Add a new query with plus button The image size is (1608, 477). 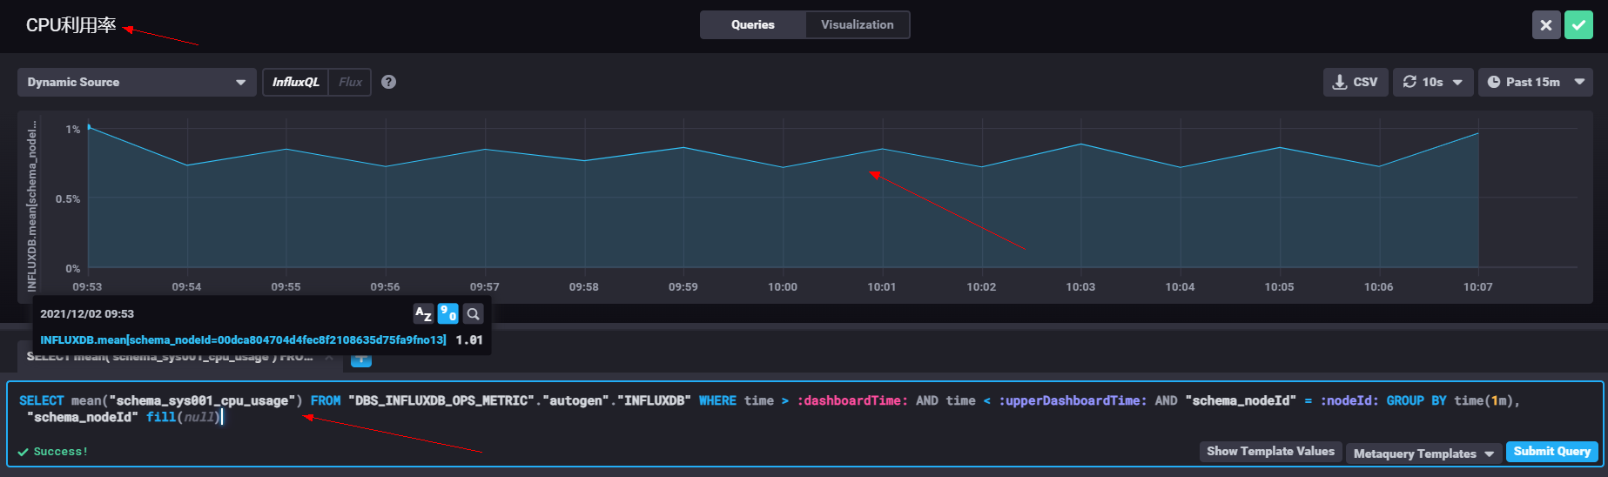click(x=361, y=359)
